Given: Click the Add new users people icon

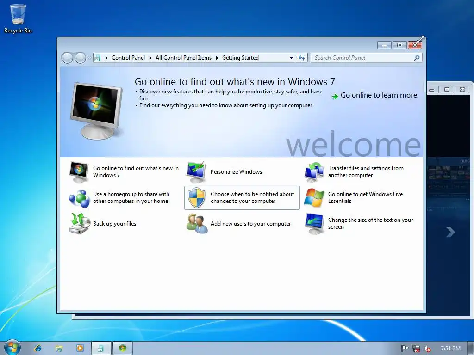Looking at the screenshot, I should click(197, 223).
